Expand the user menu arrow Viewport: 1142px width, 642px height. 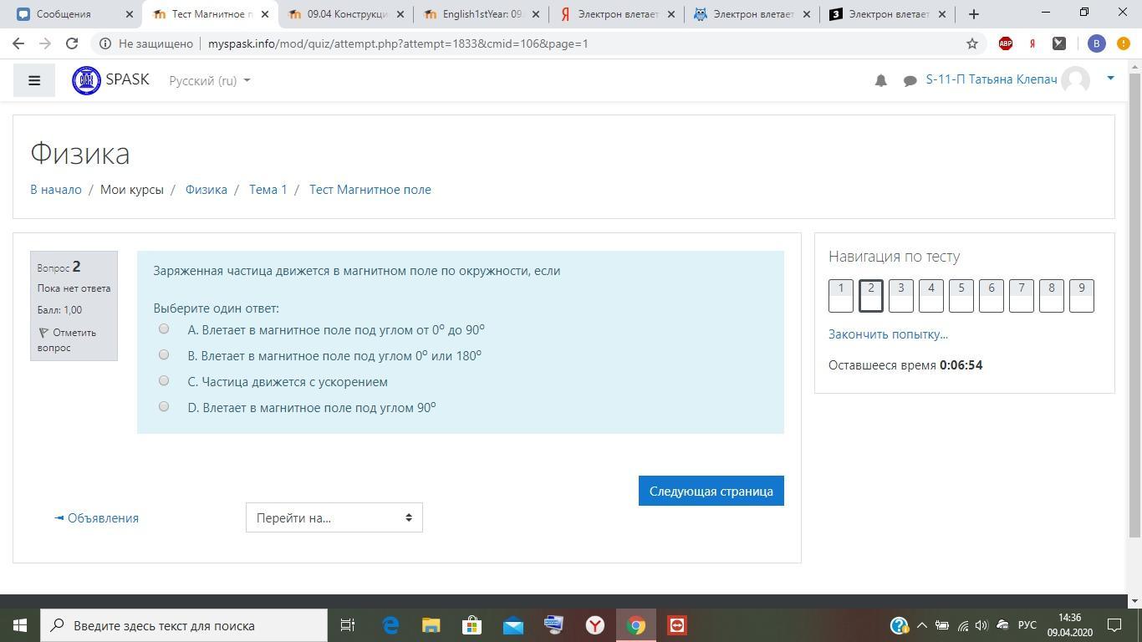[x=1110, y=79]
